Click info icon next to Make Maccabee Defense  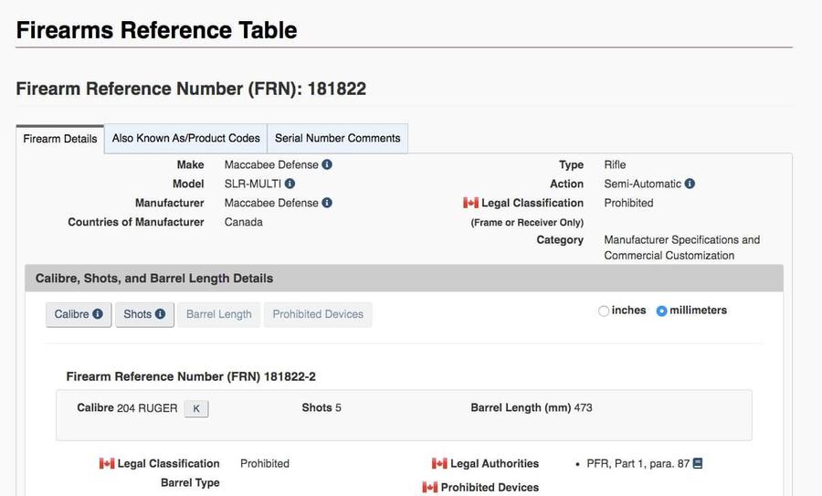pos(327,165)
